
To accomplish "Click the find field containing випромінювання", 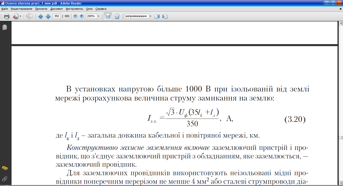I will (x=137, y=16).
